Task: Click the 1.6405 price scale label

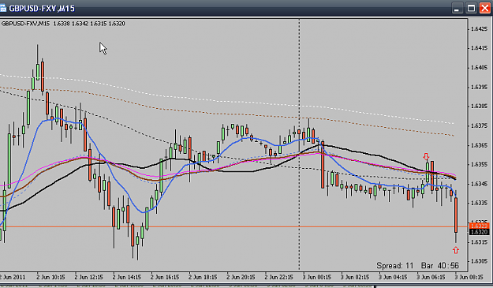Action: (x=479, y=68)
